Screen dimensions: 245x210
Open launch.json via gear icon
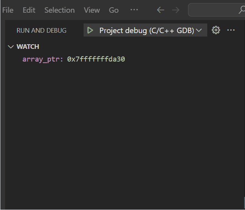click(216, 30)
